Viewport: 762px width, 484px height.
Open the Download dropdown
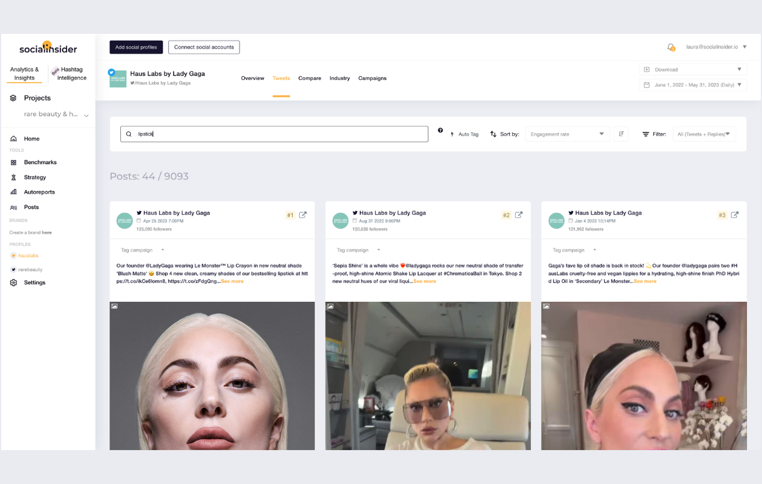pyautogui.click(x=692, y=70)
